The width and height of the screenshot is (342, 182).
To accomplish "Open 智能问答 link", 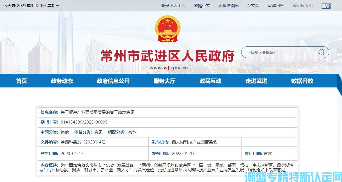I will [x=276, y=5].
